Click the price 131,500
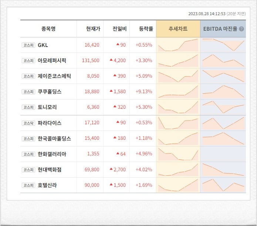This screenshot has height=226, width=257. click(x=91, y=61)
